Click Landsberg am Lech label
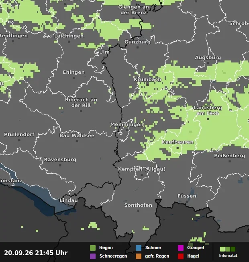249x262 pixels. pos(208,110)
